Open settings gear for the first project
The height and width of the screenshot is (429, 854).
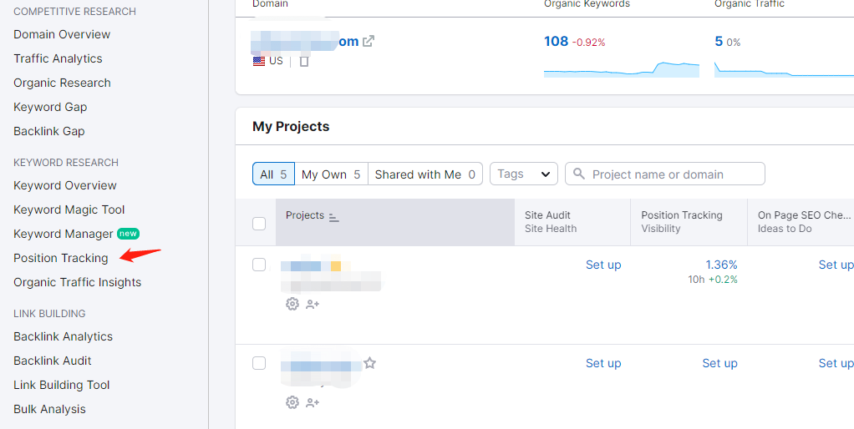[292, 304]
